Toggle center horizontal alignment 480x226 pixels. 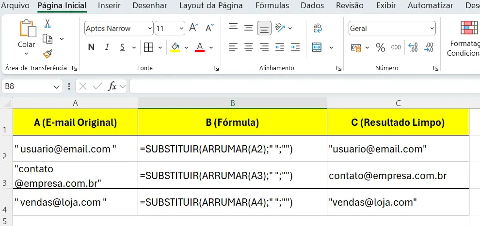(x=249, y=47)
